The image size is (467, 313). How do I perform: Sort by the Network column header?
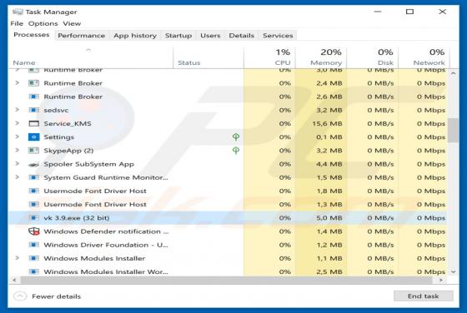pyautogui.click(x=424, y=57)
